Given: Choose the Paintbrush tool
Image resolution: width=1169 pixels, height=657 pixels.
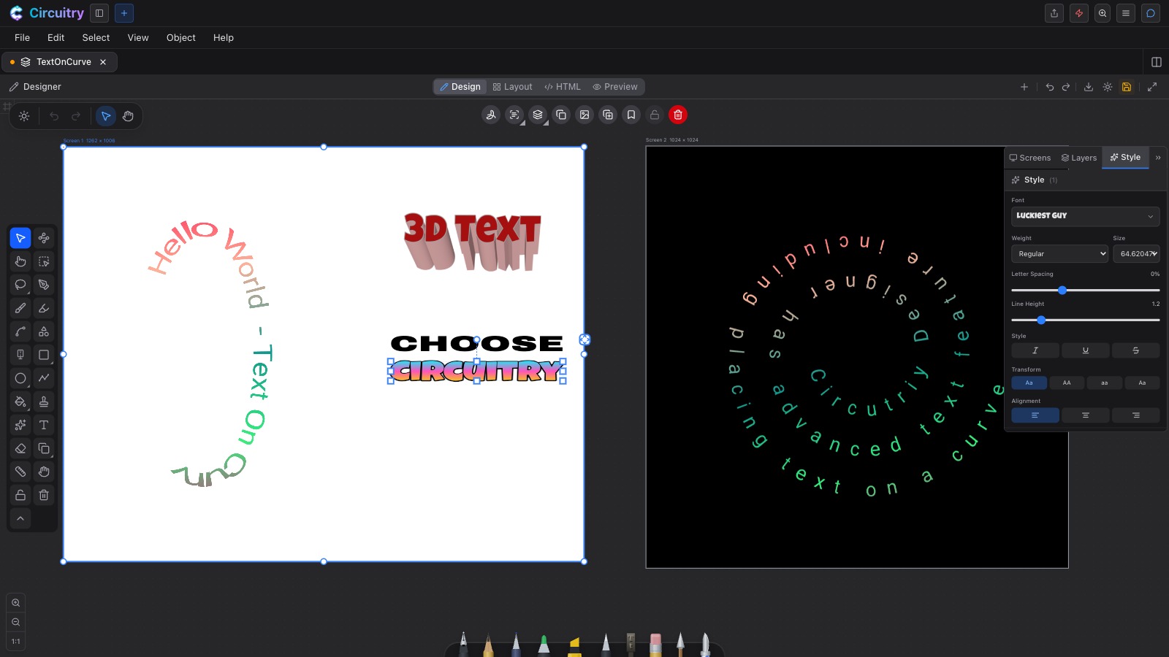Looking at the screenshot, I should point(20,308).
